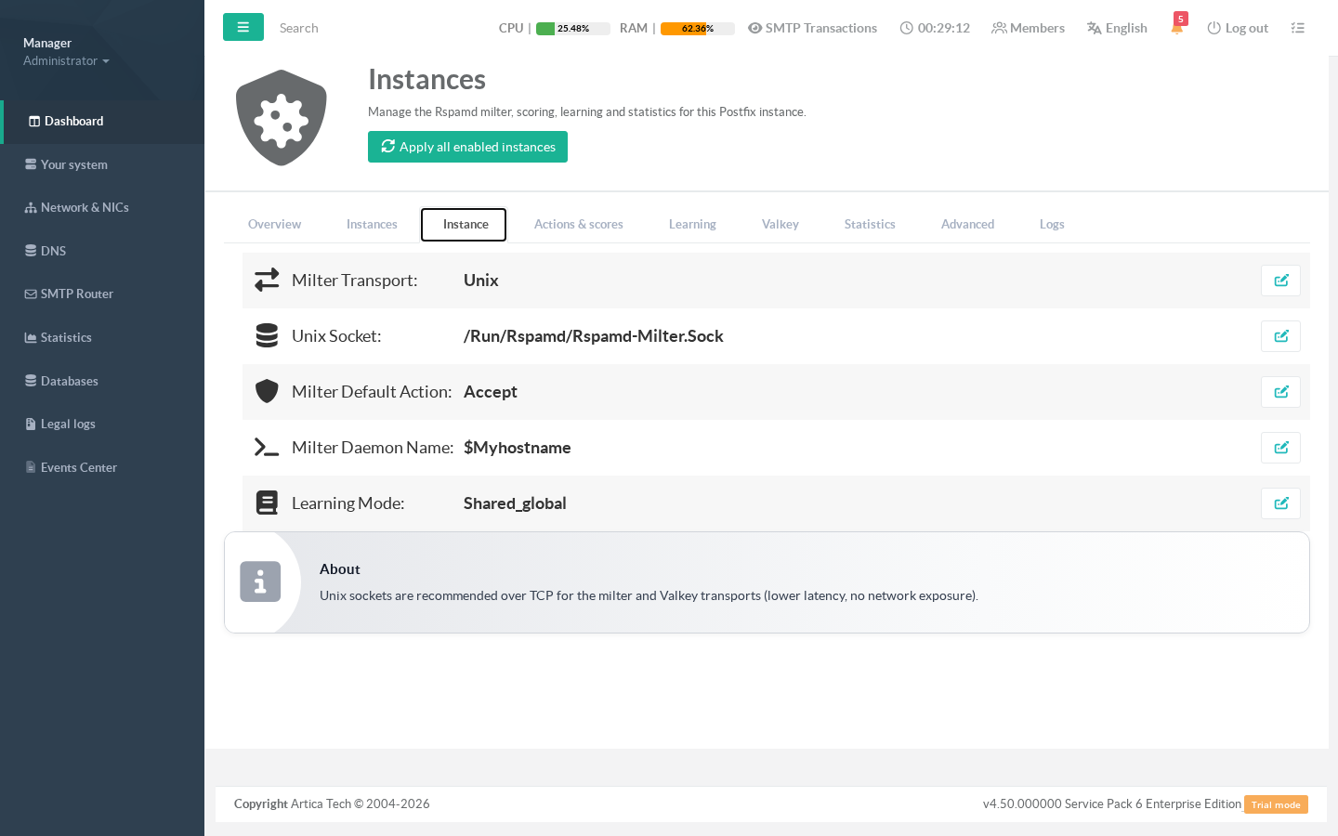Image resolution: width=1338 pixels, height=836 pixels.
Task: Click the Unix transport value
Action: tap(481, 281)
